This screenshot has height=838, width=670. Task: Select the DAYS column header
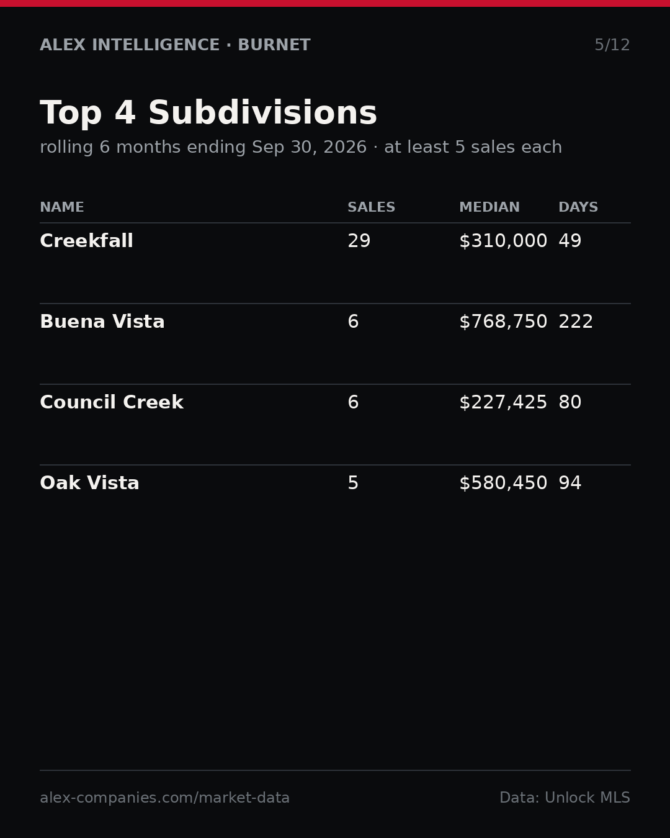coord(578,208)
